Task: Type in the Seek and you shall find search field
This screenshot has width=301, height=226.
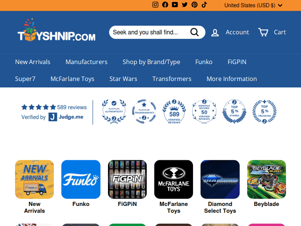Action: (x=148, y=33)
